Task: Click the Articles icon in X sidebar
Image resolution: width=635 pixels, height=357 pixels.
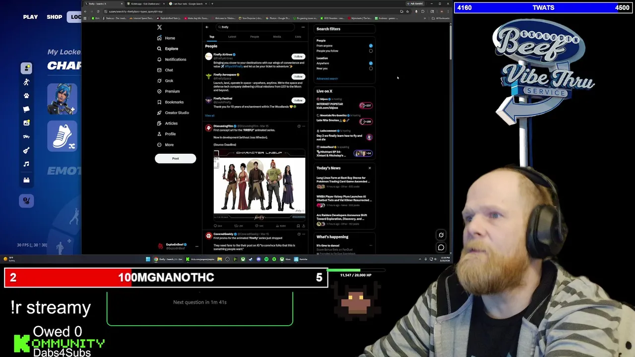Action: point(159,123)
